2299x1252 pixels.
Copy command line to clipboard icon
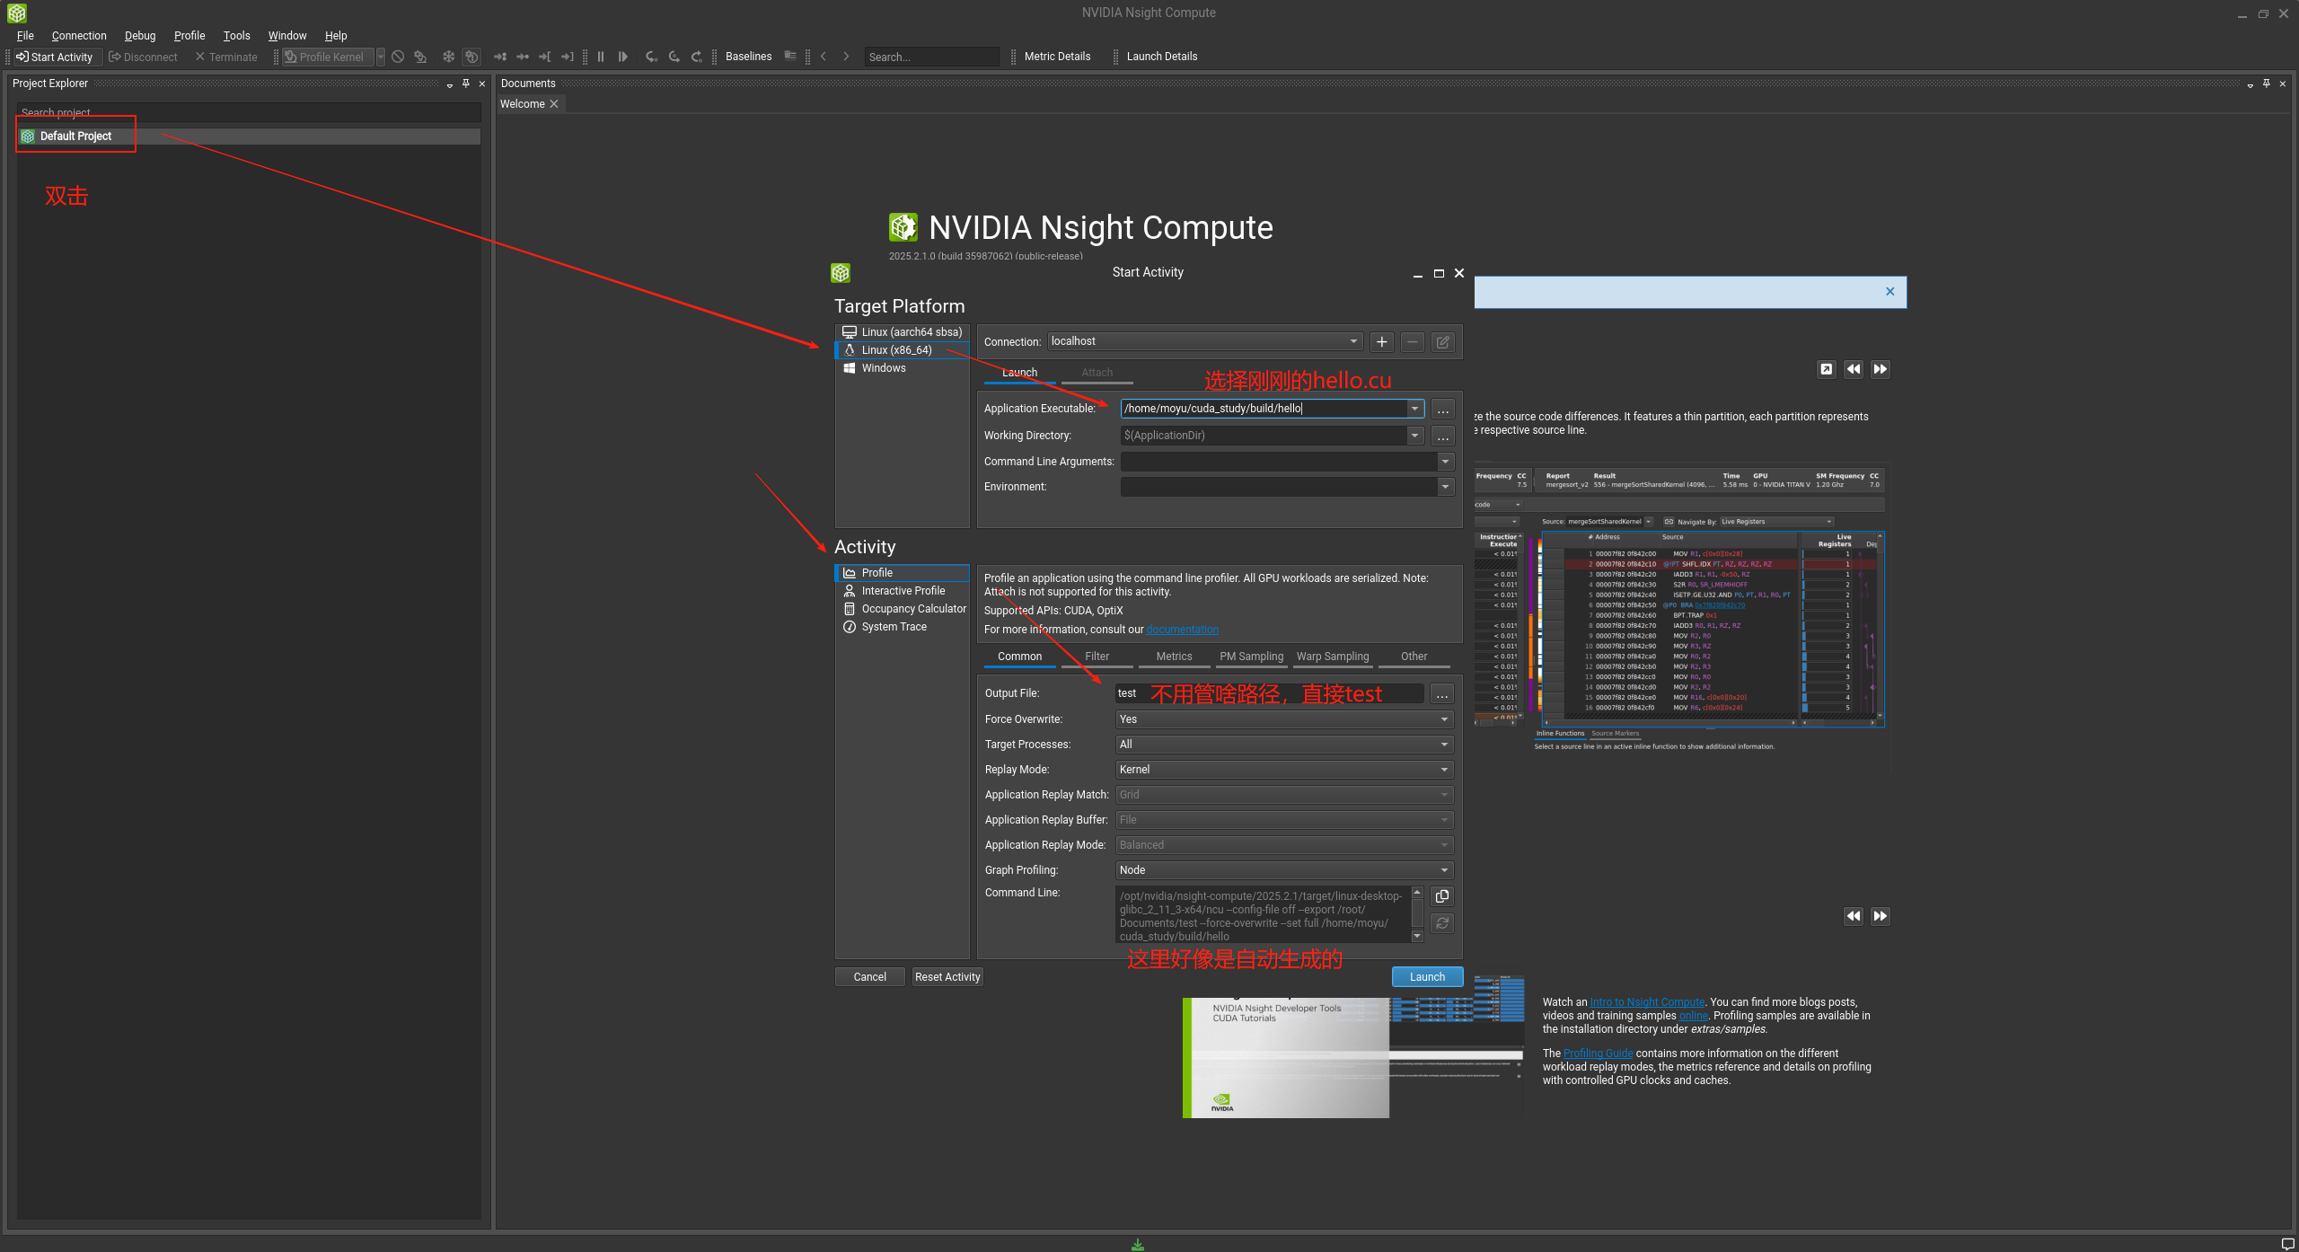pos(1441,896)
